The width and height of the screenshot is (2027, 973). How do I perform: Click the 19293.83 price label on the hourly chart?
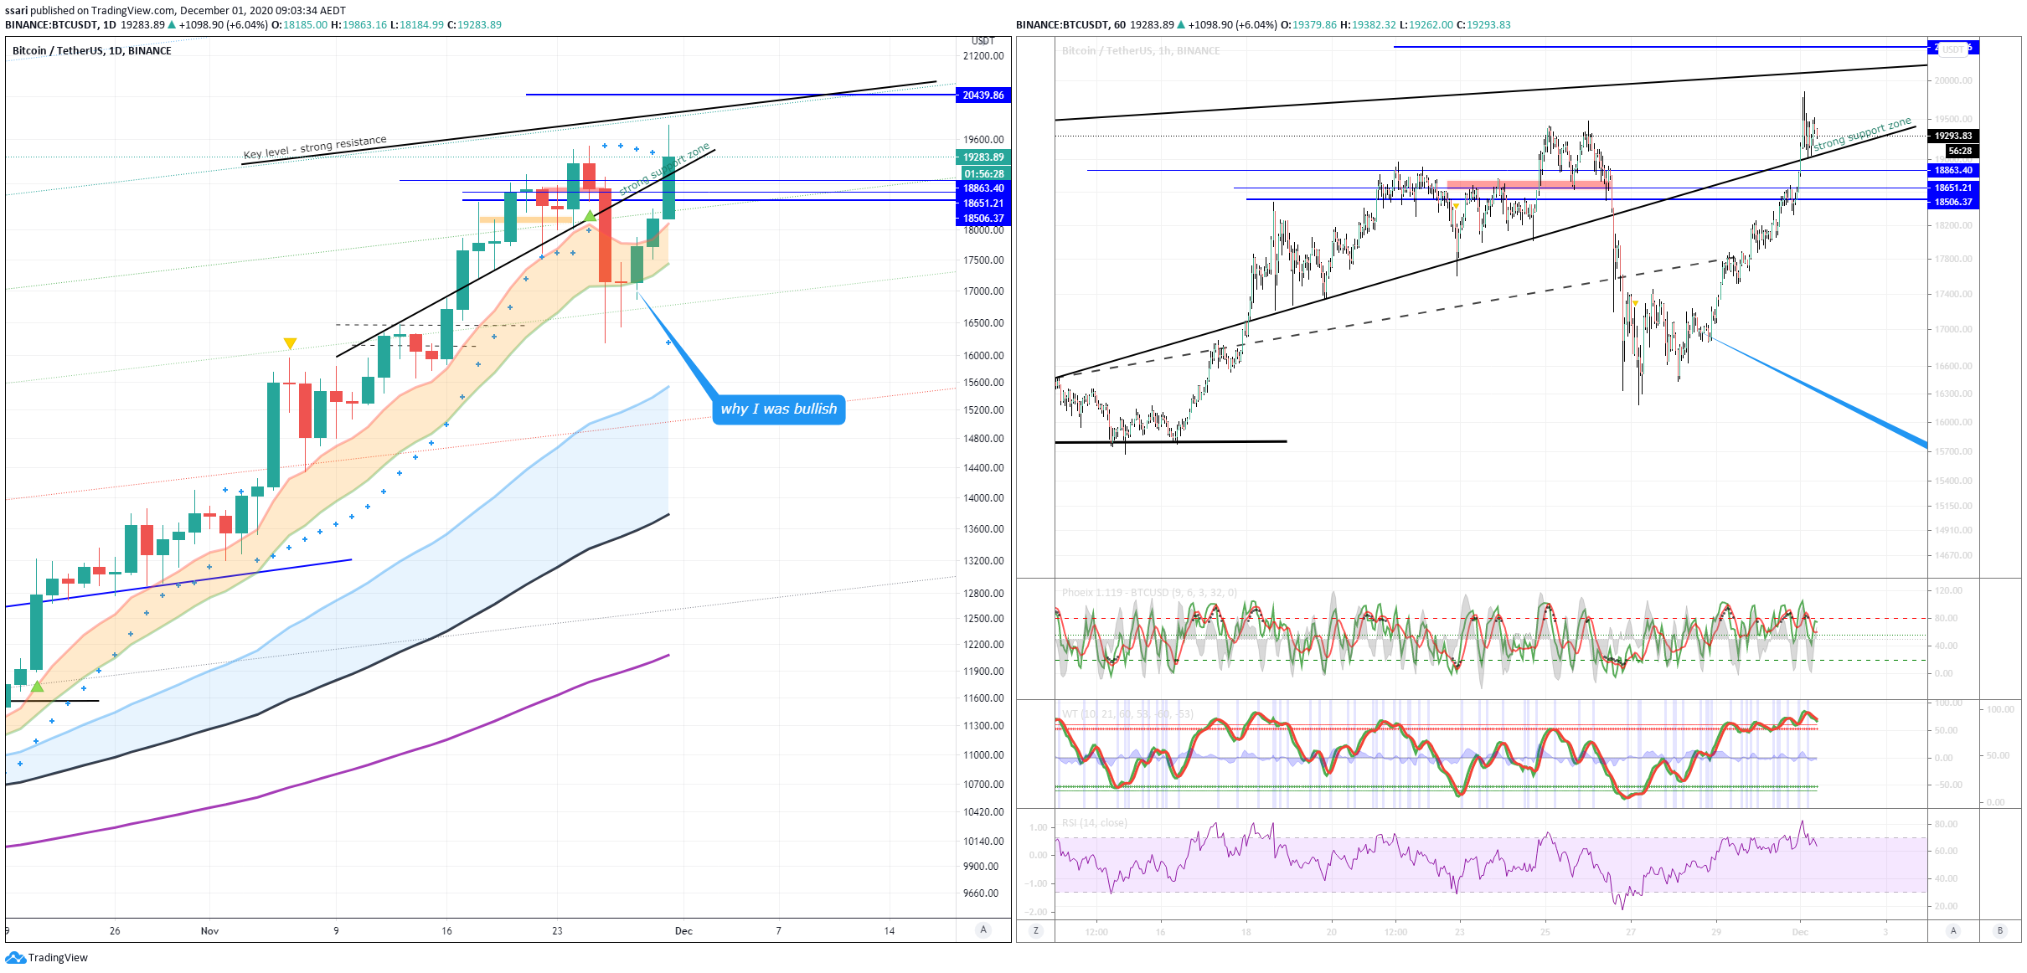click(1953, 136)
